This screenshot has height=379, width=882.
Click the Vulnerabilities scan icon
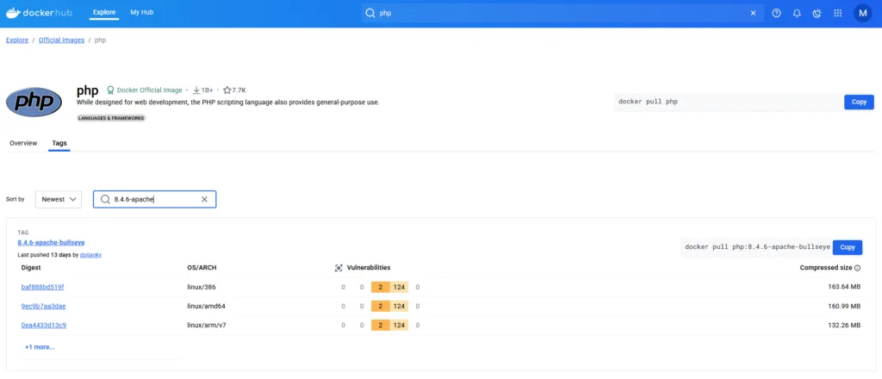click(339, 268)
